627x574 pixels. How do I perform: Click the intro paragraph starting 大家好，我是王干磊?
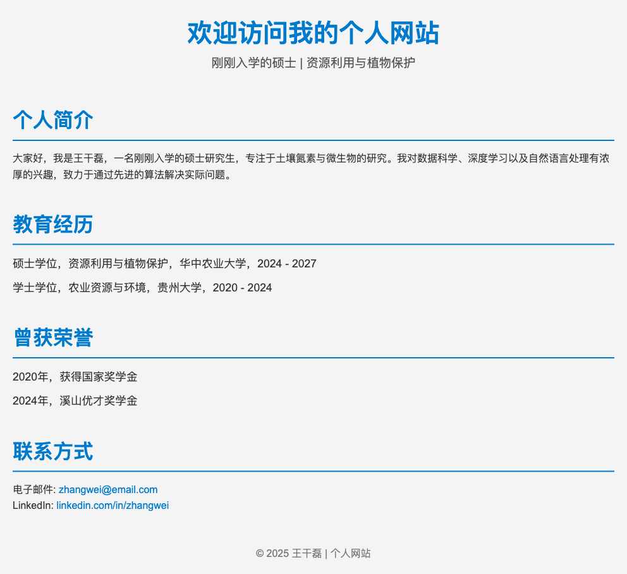(311, 166)
